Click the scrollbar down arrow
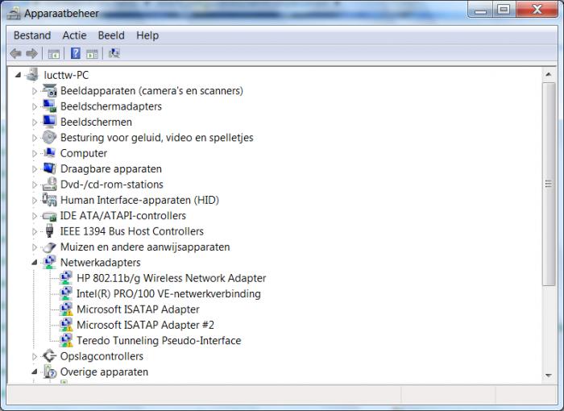Image resolution: width=564 pixels, height=411 pixels. pyautogui.click(x=548, y=376)
